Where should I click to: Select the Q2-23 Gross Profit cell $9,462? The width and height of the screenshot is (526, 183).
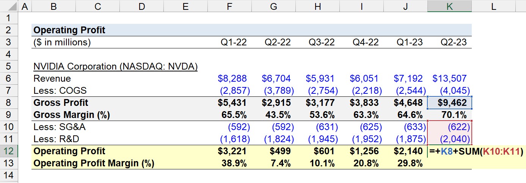pyautogui.click(x=450, y=103)
